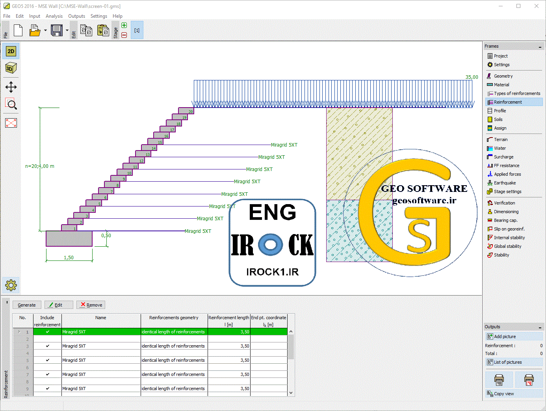Open the view settings gear icon
Viewport: 546px width, 411px height.
[x=11, y=285]
